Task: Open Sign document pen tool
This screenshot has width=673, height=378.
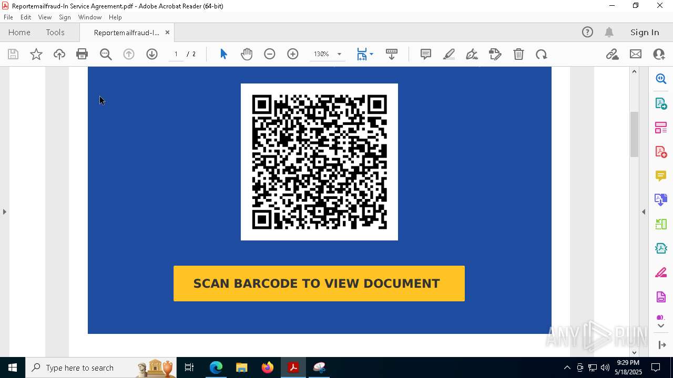Action: pos(472,54)
